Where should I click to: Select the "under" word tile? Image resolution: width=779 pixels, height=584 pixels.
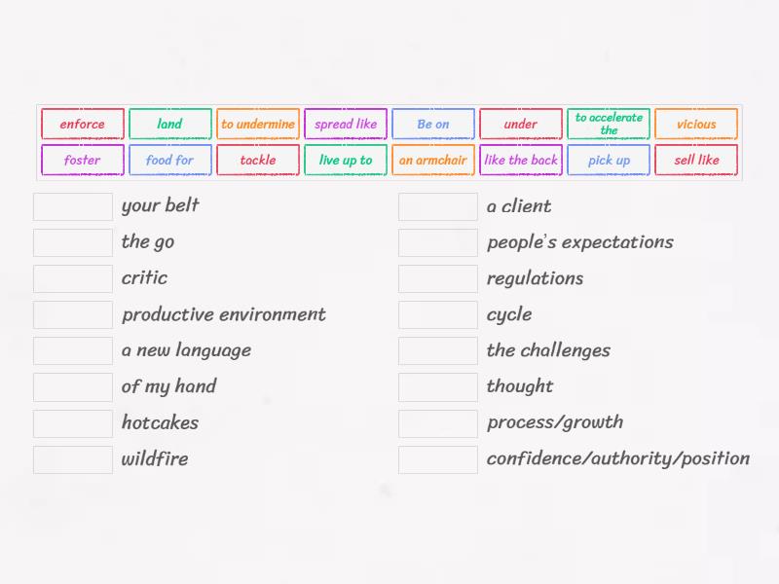[521, 124]
